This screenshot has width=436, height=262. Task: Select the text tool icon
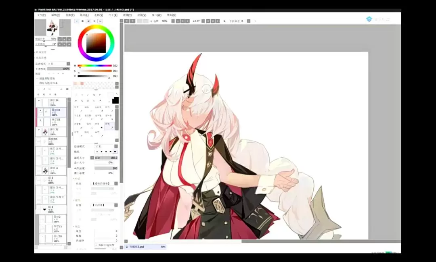coord(100,95)
